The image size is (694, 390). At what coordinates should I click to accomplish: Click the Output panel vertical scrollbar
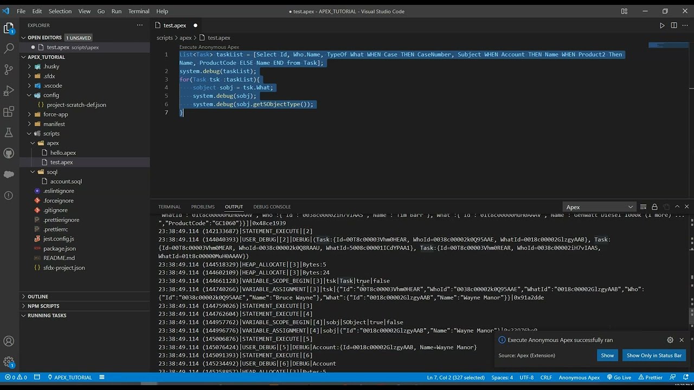pos(691,315)
